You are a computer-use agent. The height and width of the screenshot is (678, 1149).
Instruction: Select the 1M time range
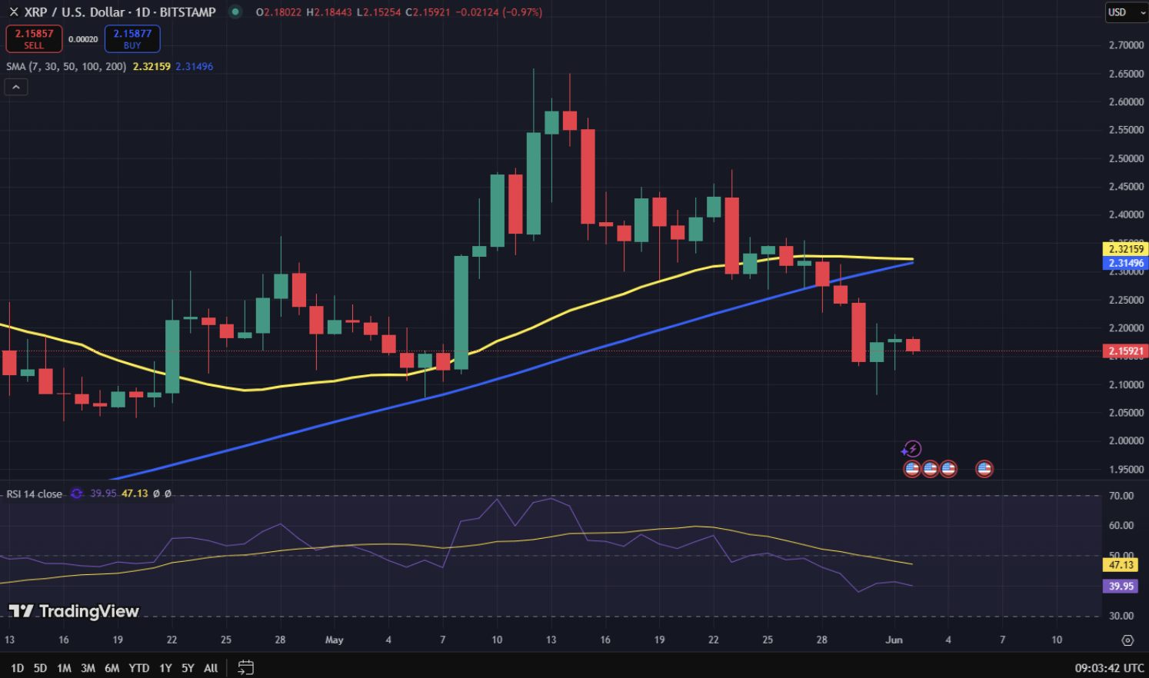pos(64,668)
